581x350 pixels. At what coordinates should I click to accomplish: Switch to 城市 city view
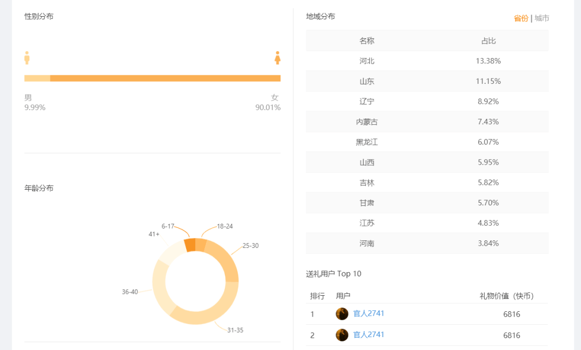(x=542, y=18)
